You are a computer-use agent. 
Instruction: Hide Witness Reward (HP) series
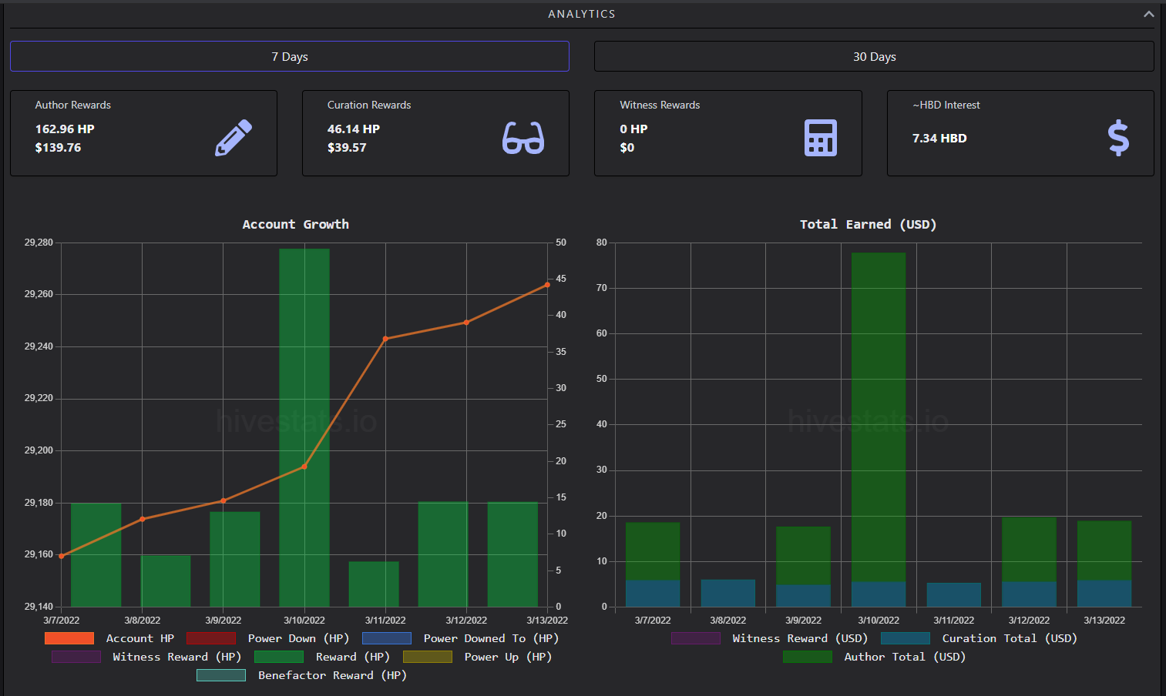(x=146, y=657)
